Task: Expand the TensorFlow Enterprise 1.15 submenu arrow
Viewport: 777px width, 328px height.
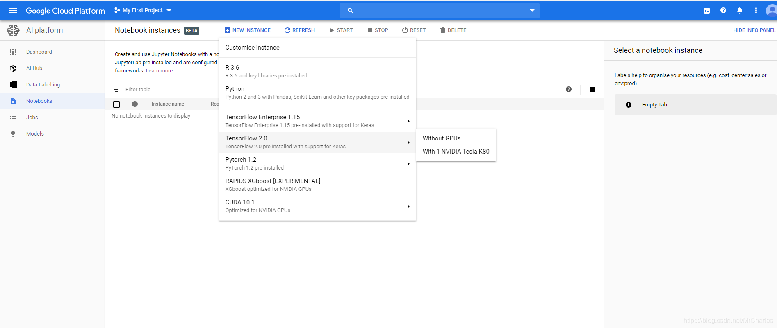Action: point(408,121)
